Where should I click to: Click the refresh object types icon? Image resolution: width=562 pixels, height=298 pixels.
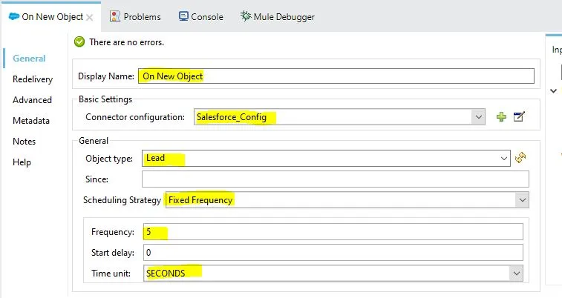(520, 157)
